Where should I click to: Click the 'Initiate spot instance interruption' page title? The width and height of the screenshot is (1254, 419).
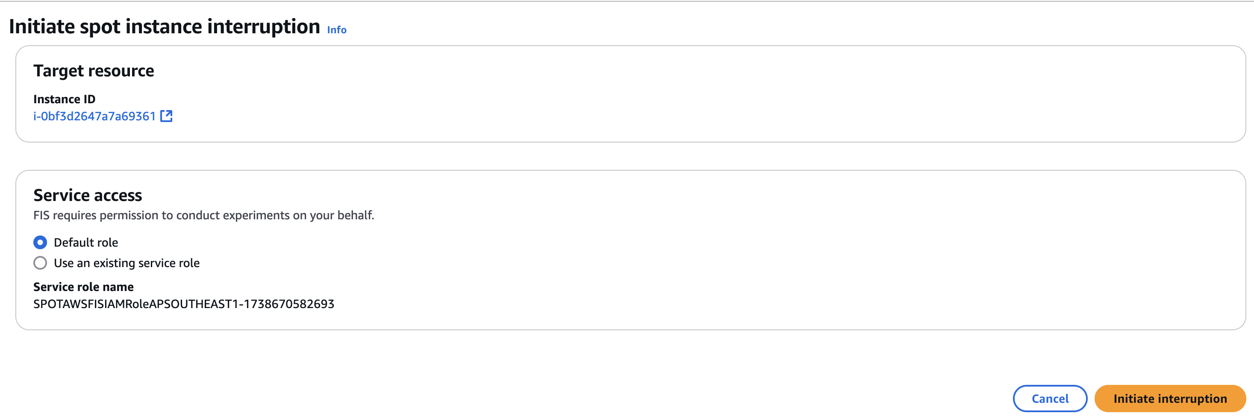(164, 26)
